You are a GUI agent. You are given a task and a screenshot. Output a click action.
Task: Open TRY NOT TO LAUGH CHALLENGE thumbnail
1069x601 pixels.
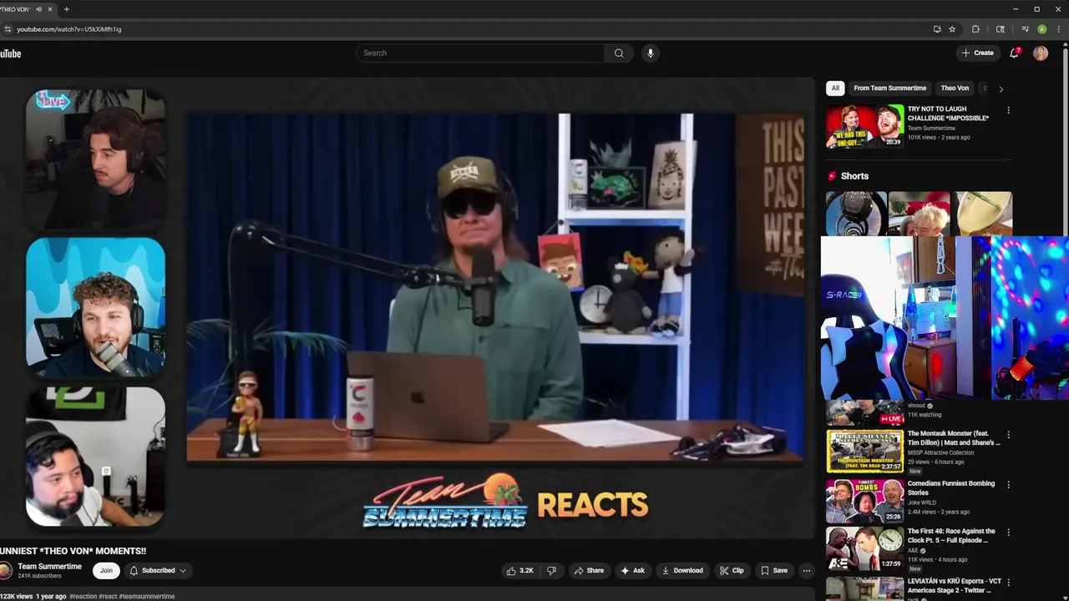[864, 125]
